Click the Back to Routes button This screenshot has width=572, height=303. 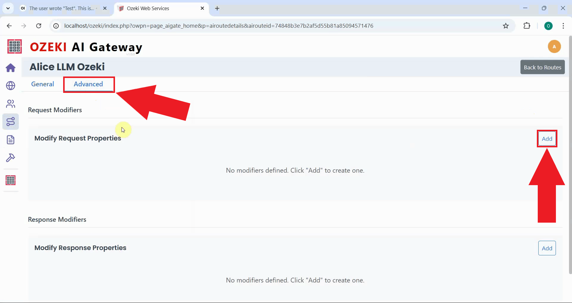point(543,67)
